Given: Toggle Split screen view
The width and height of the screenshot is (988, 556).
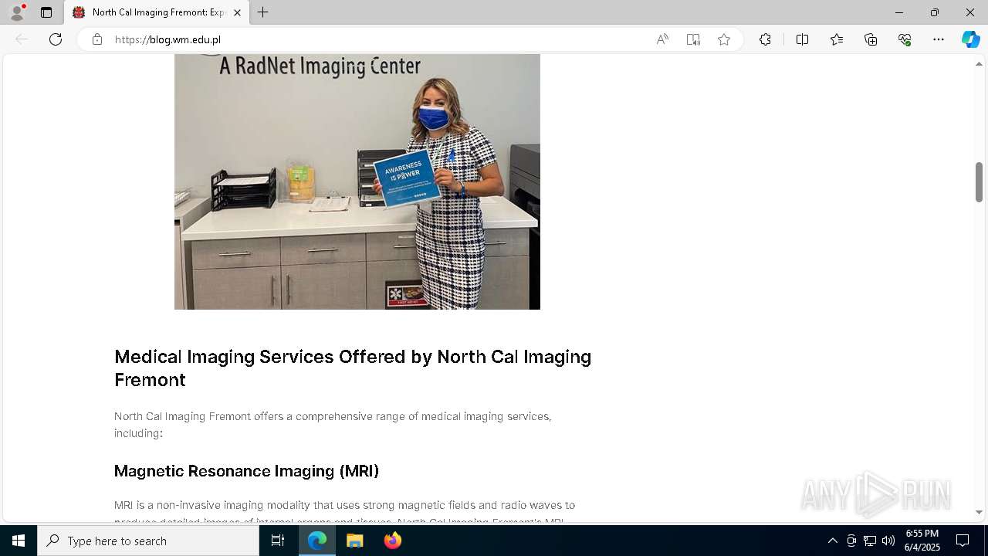Looking at the screenshot, I should coord(802,39).
